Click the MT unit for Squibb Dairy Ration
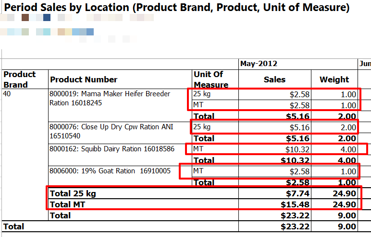 [198, 149]
